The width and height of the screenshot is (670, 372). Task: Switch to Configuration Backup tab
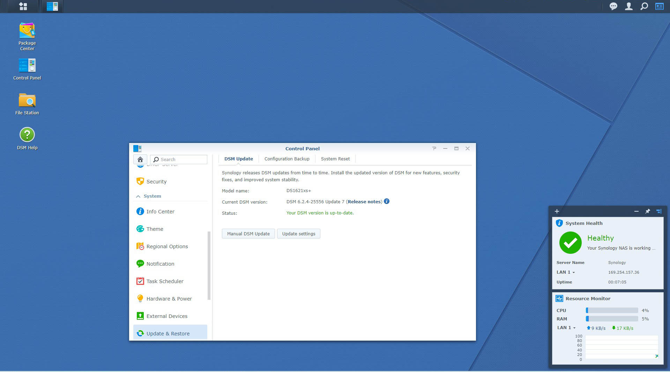click(x=287, y=159)
